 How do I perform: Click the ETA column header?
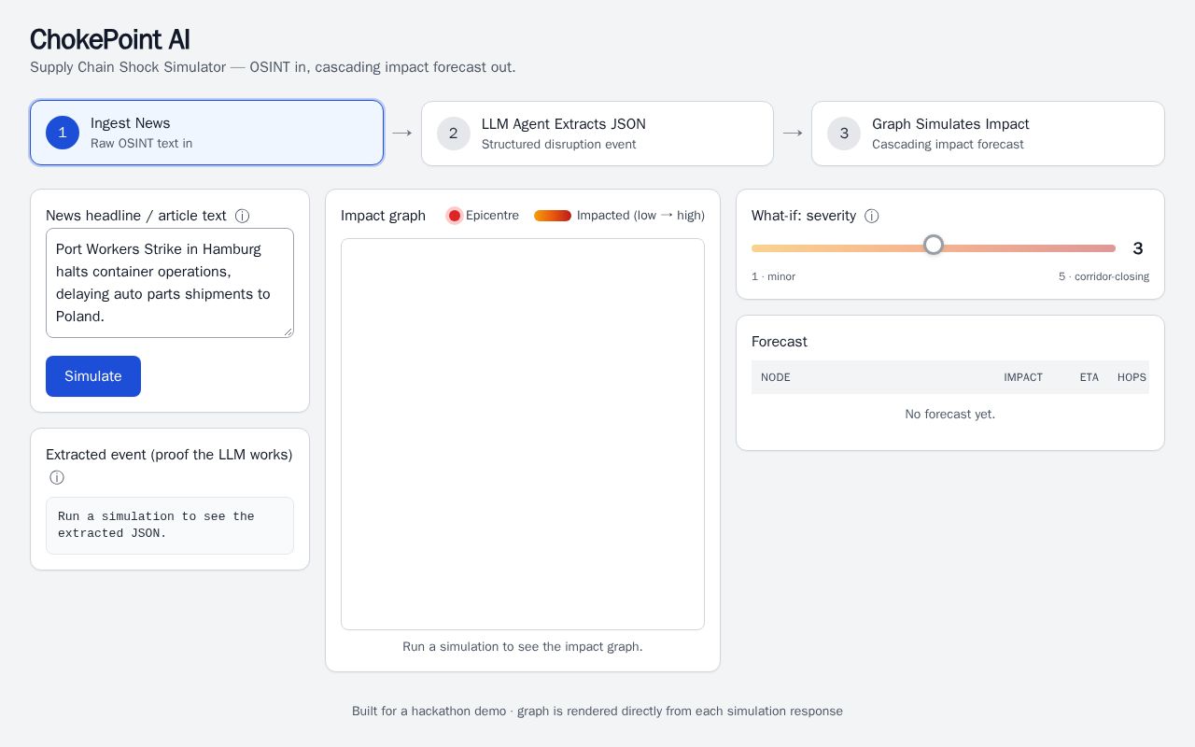coord(1090,377)
